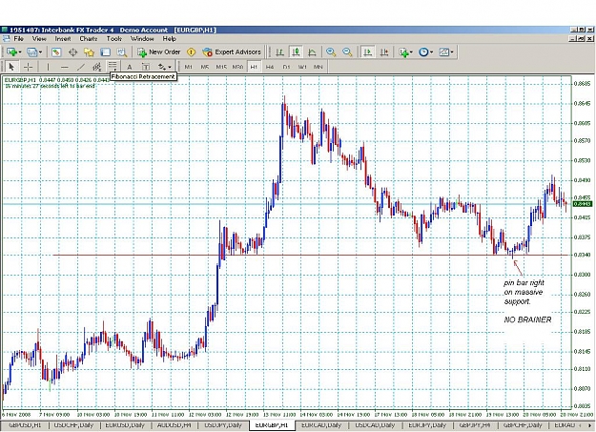Switch to the EURJPY,Daily chart tab
The width and height of the screenshot is (596, 432).
(x=427, y=425)
